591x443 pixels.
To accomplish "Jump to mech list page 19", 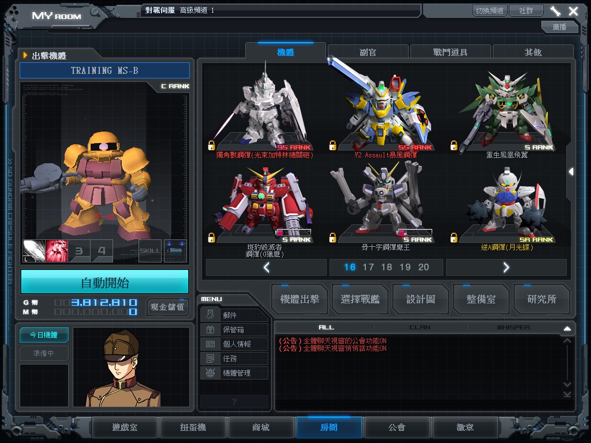I will point(405,268).
